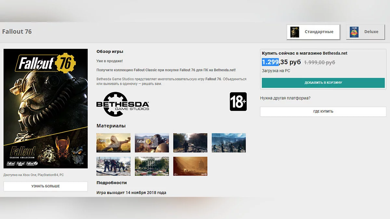Click the large Fallout 76 cover art

pos(45,97)
